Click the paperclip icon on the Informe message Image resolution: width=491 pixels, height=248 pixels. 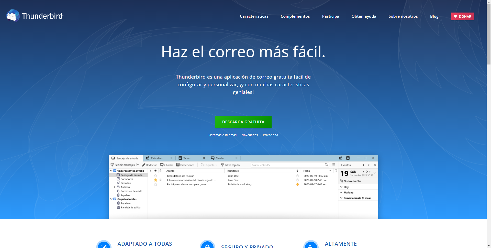pos(160,180)
